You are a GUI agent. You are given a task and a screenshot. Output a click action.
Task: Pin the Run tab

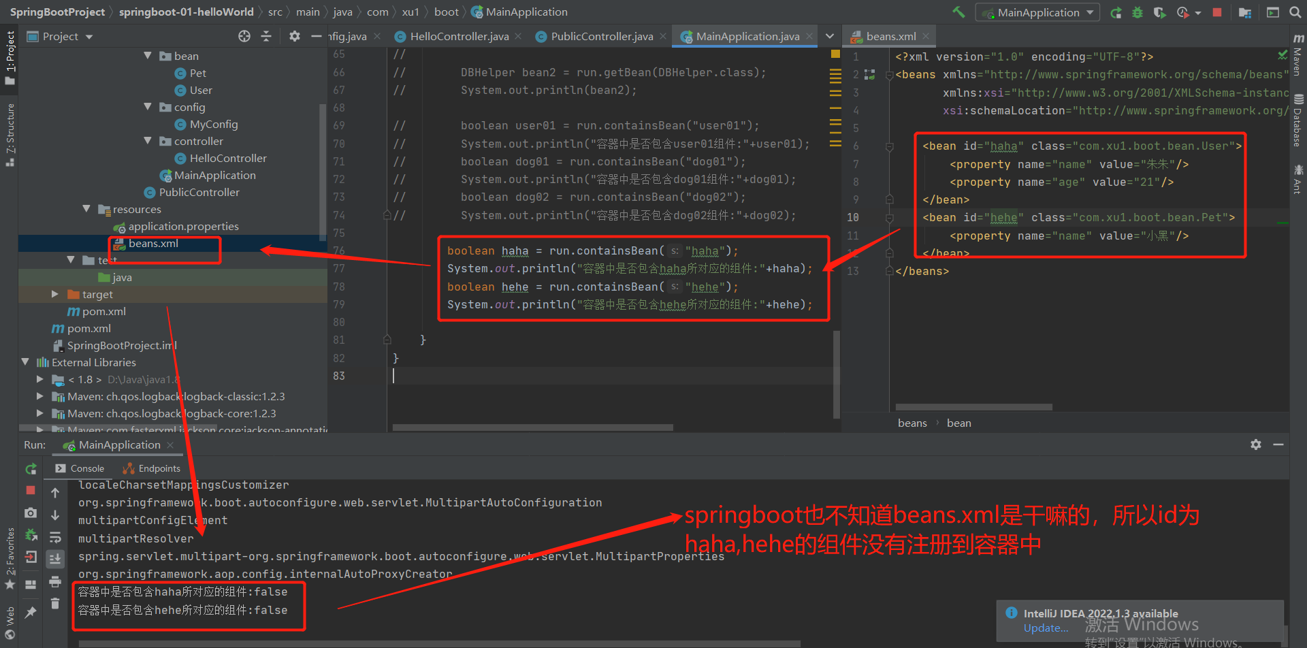[31, 612]
